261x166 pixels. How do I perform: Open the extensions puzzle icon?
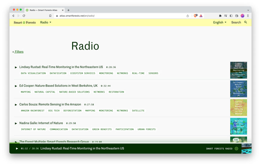tap(220, 16)
